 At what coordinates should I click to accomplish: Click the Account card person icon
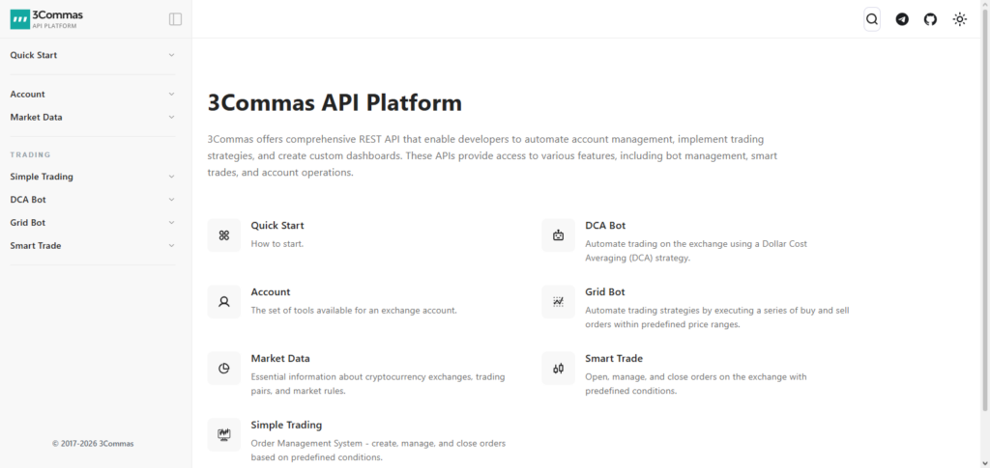(224, 302)
